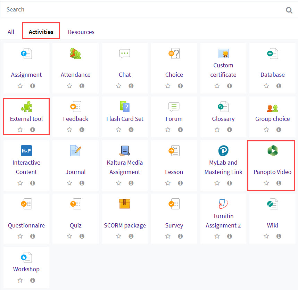Image resolution: width=298 pixels, height=290 pixels.
Task: Toggle the favorite star on Glossary
Action: pyautogui.click(x=217, y=129)
